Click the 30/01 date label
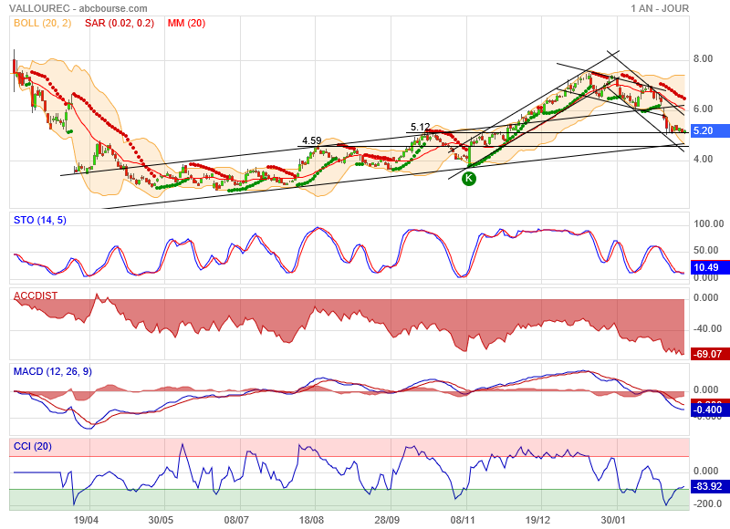Image resolution: width=730 pixels, height=529 pixels. [x=613, y=520]
